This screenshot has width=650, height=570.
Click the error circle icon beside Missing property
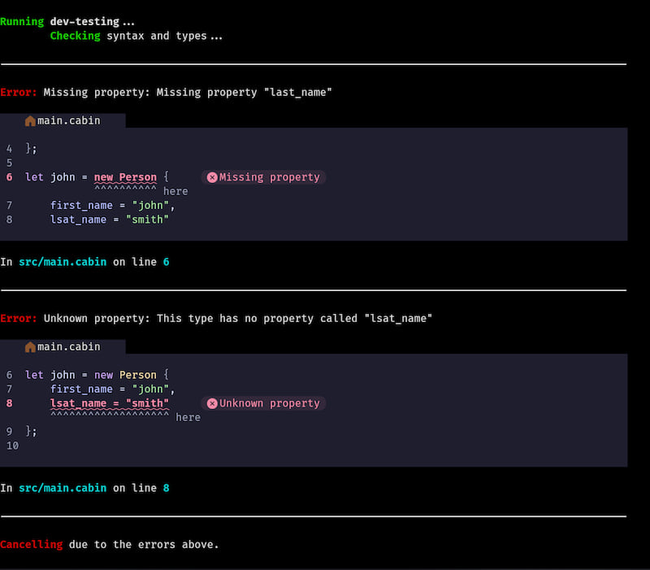(x=212, y=177)
